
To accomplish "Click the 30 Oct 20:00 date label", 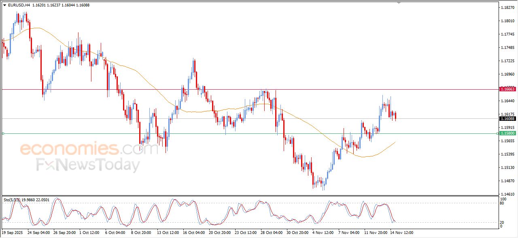I will click(298, 233).
